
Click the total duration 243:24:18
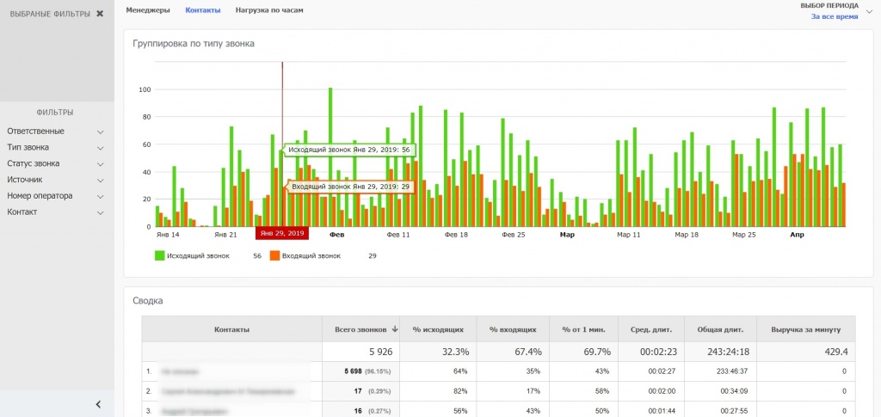point(722,353)
